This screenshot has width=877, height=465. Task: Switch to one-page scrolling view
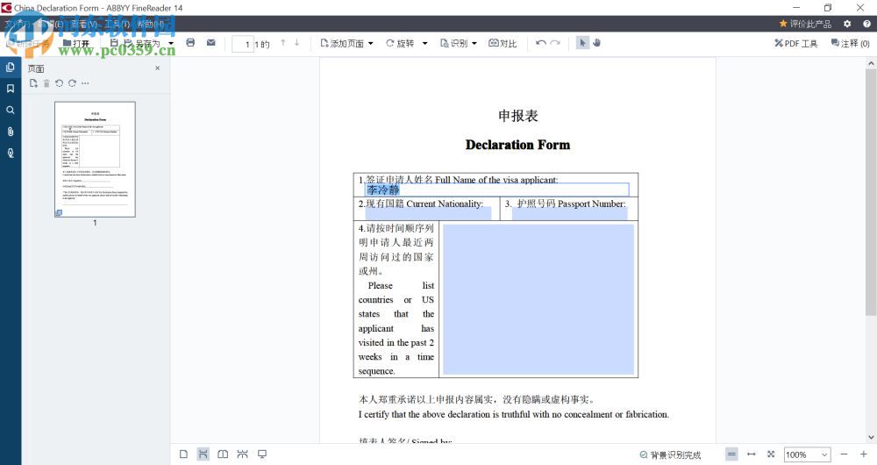(x=203, y=454)
